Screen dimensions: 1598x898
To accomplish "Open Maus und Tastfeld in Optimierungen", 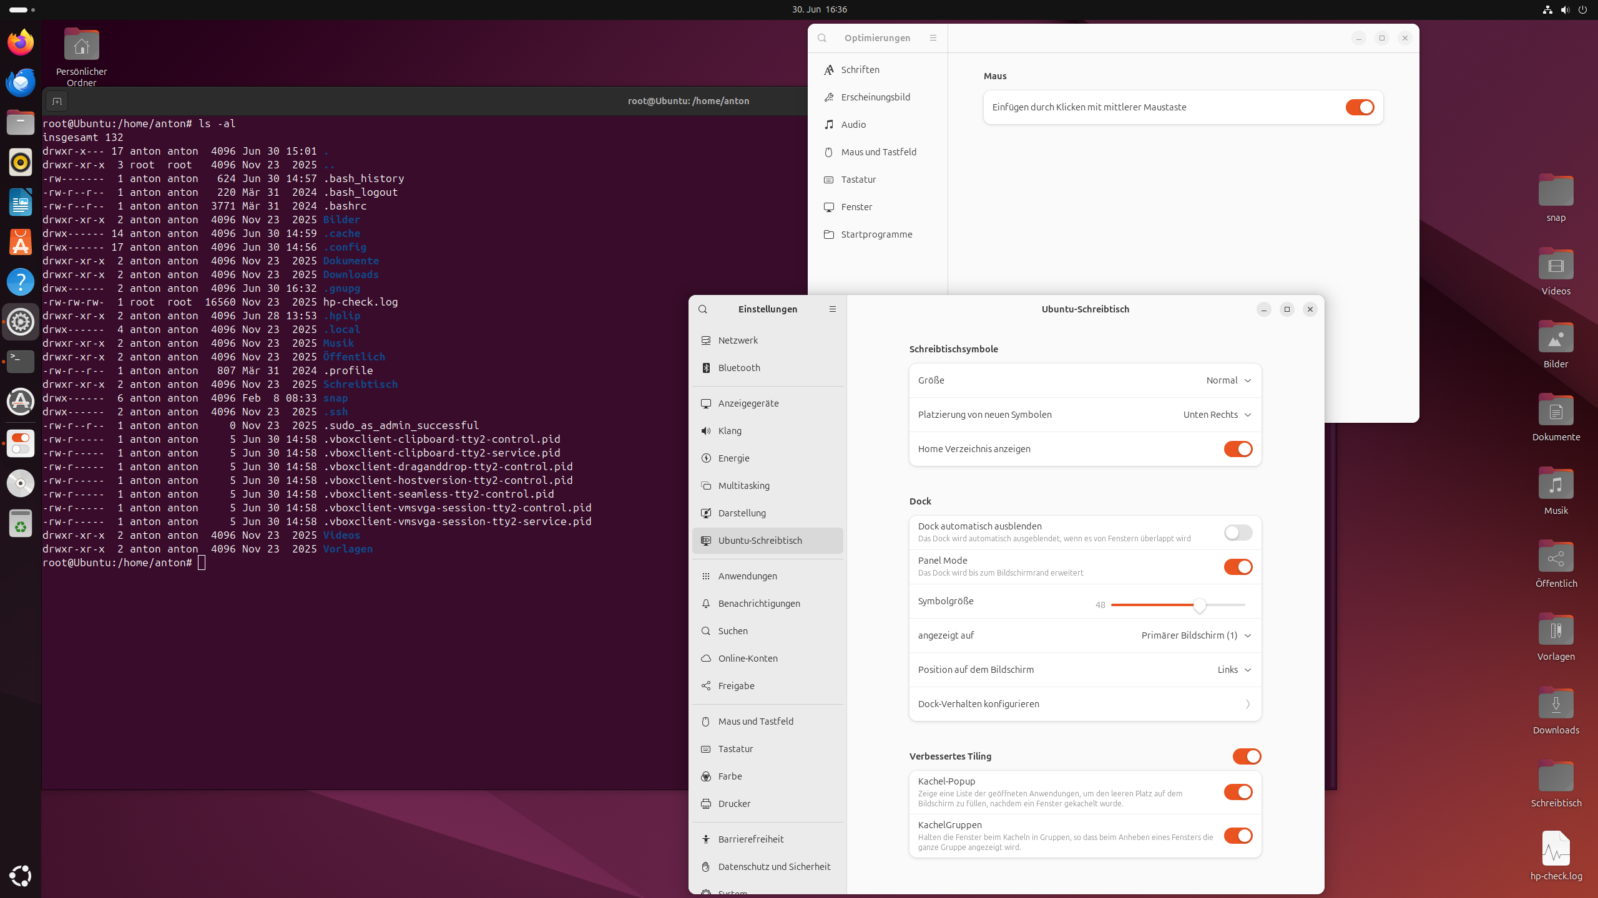I will pos(878,152).
